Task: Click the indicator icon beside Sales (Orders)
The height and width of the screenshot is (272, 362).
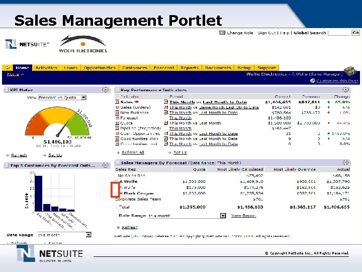Action: [117, 107]
